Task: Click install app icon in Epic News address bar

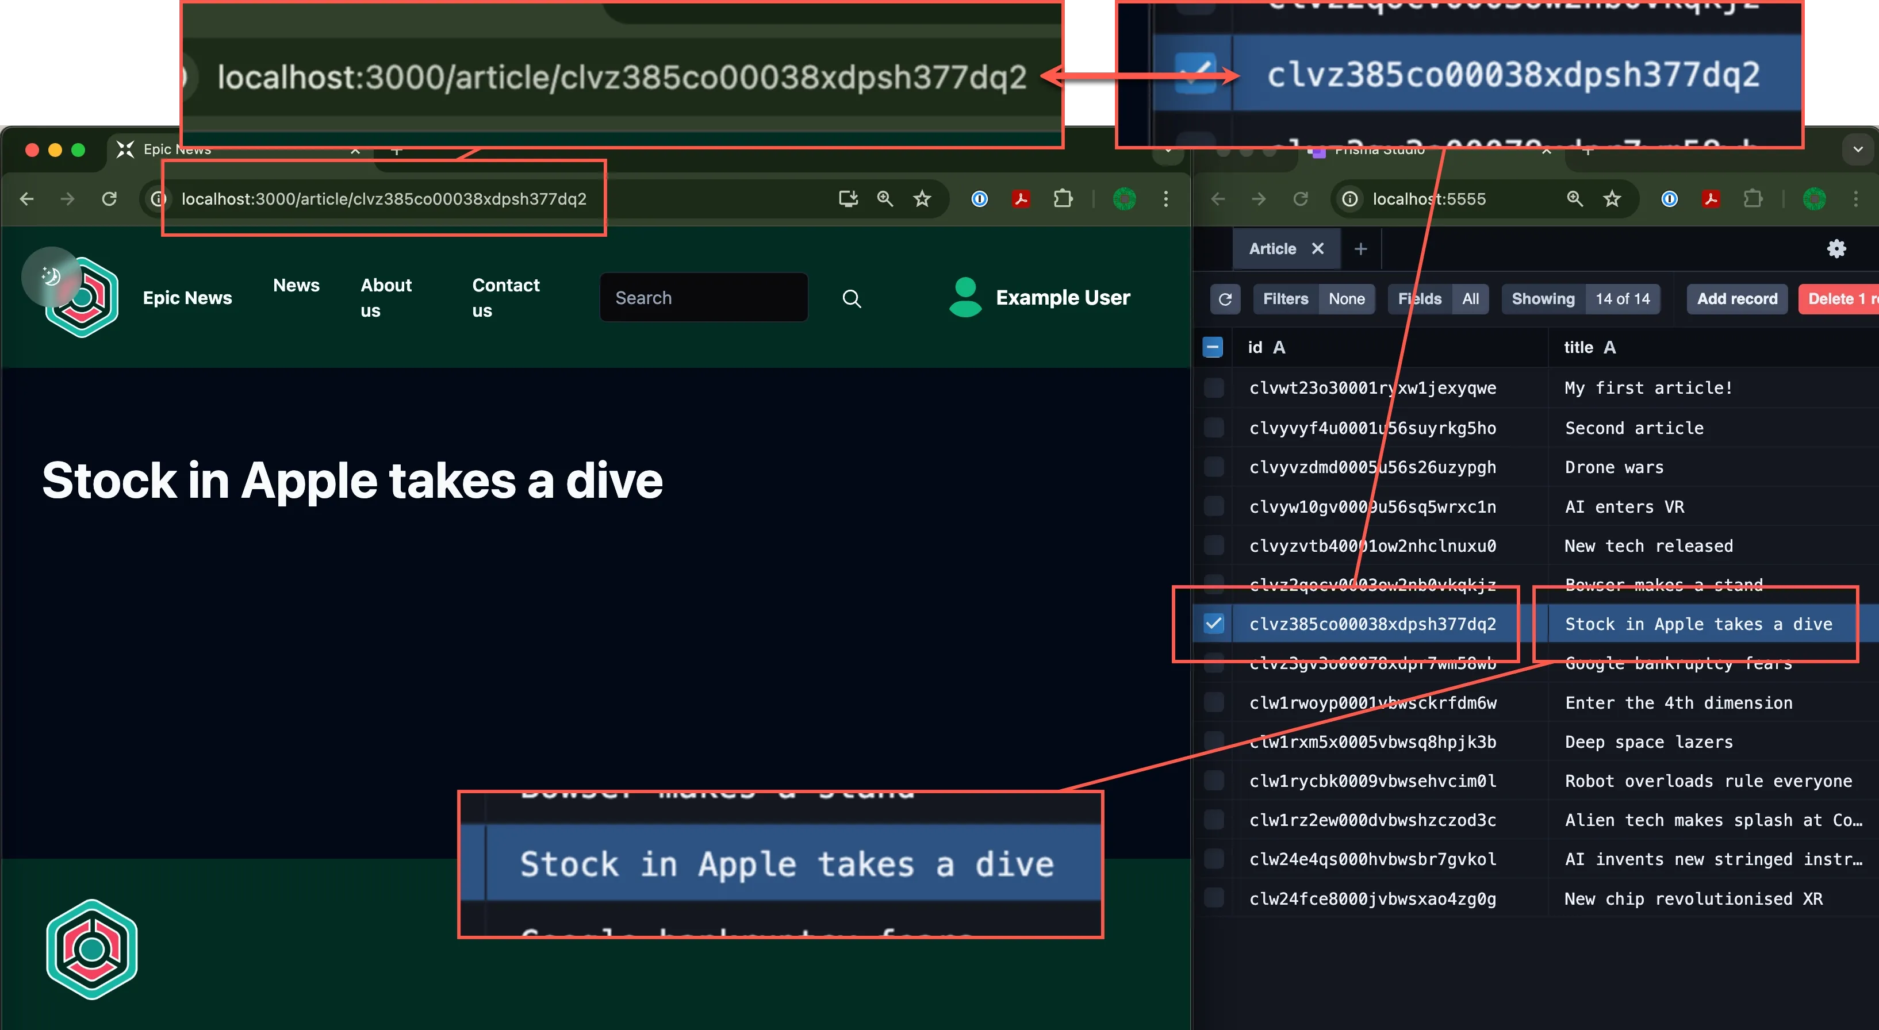Action: click(x=848, y=198)
